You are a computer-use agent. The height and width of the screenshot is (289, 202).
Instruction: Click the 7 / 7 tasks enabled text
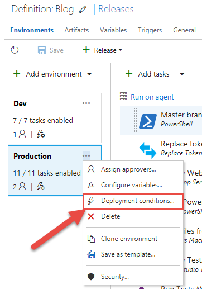click(x=43, y=120)
